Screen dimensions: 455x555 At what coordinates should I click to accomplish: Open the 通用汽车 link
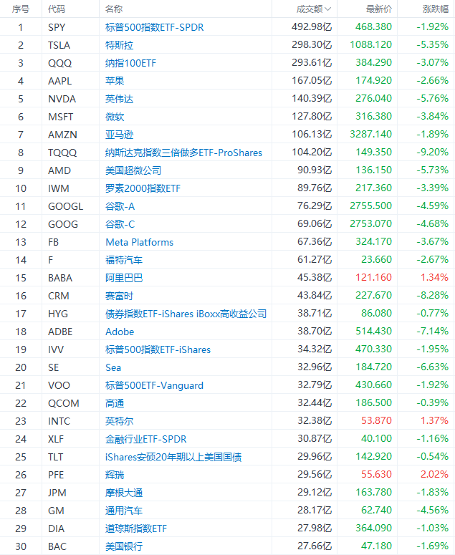[124, 511]
